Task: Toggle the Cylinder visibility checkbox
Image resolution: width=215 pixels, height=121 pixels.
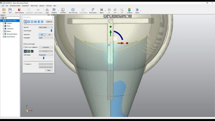Action: coord(4,23)
